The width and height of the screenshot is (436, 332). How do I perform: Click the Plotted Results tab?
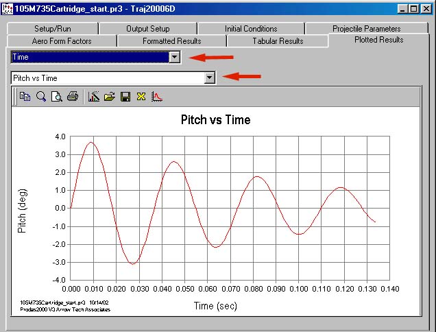(x=378, y=40)
